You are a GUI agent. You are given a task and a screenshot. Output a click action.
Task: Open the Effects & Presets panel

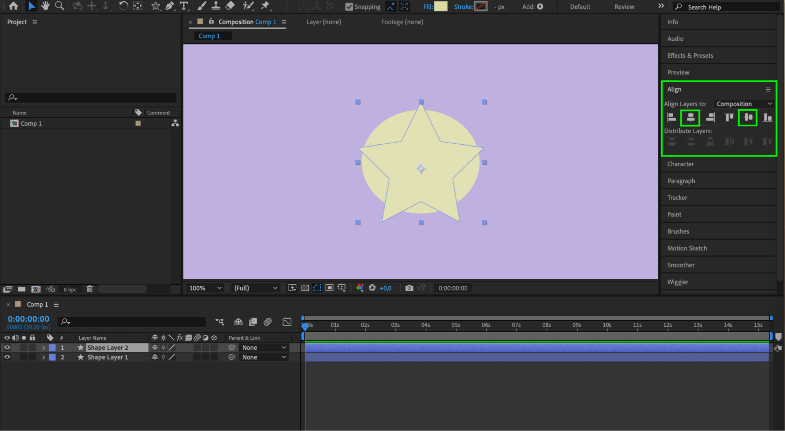pyautogui.click(x=690, y=56)
